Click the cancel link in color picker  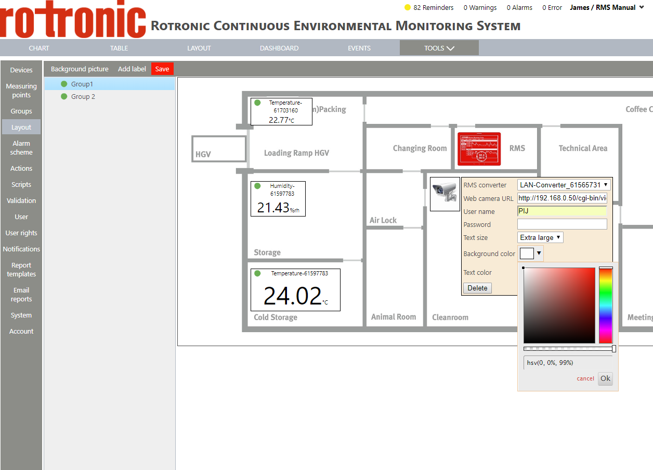click(x=585, y=378)
